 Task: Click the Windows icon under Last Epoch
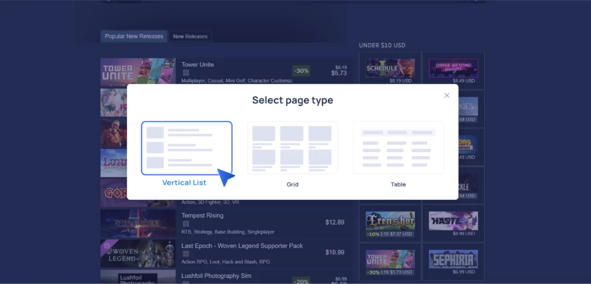[186, 254]
